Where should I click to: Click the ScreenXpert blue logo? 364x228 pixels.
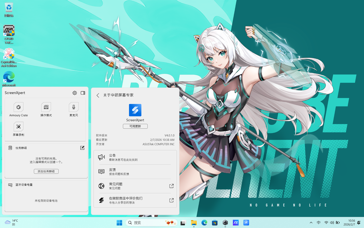135,110
